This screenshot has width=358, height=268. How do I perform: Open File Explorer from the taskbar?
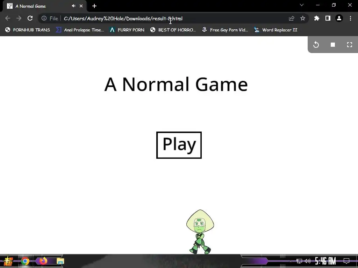coord(60,261)
